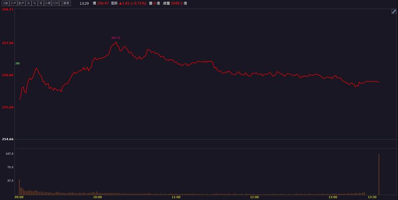
Task: Toggle the 大戶 indicator button
Action: point(13,3)
